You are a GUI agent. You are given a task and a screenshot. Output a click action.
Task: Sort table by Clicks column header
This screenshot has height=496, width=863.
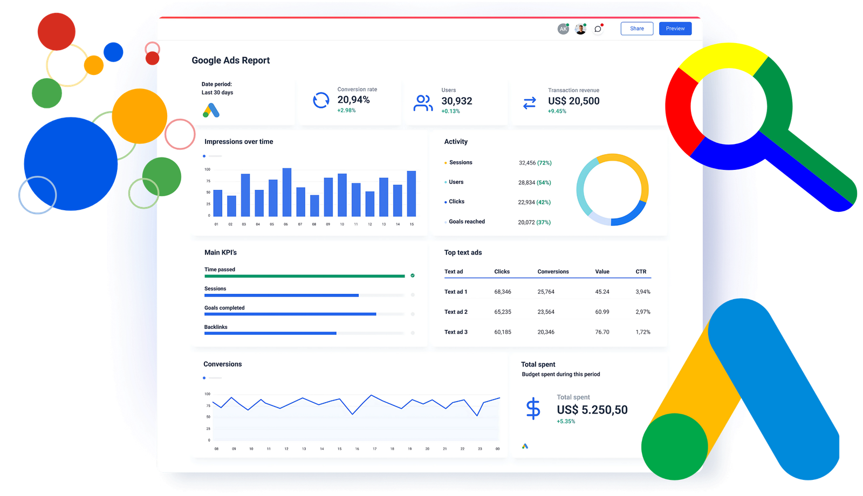(x=502, y=272)
